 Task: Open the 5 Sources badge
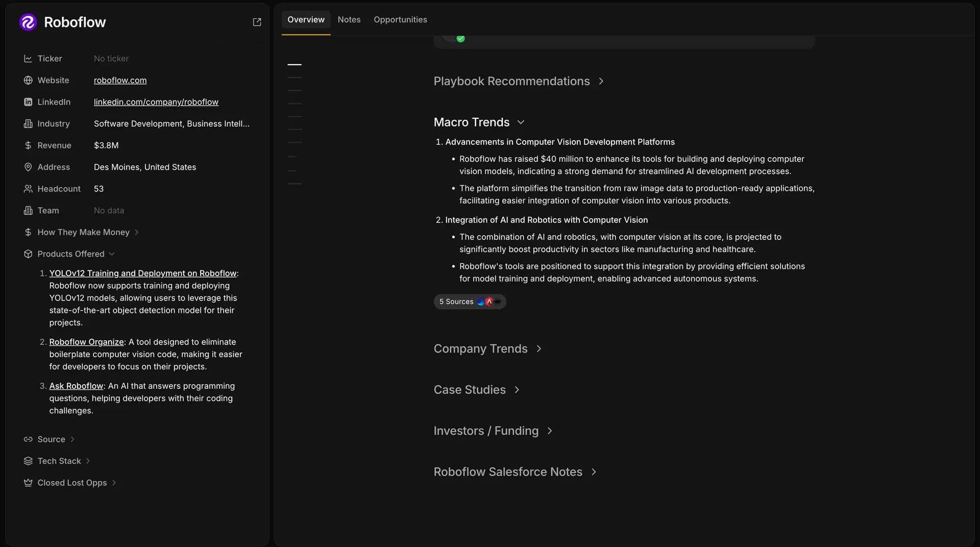[469, 302]
